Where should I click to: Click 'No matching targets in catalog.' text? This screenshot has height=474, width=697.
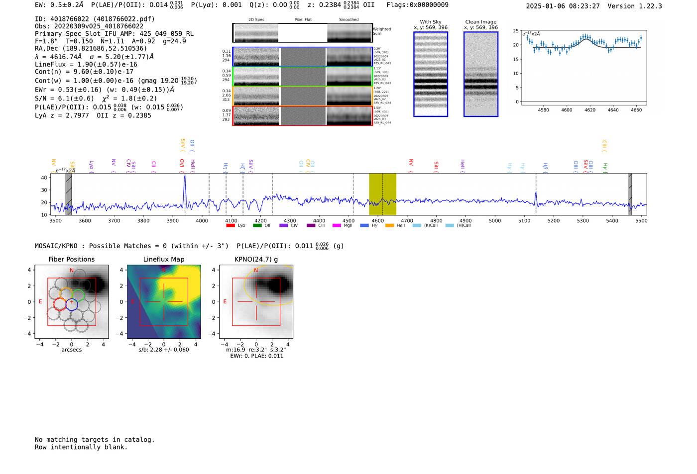click(x=95, y=440)
